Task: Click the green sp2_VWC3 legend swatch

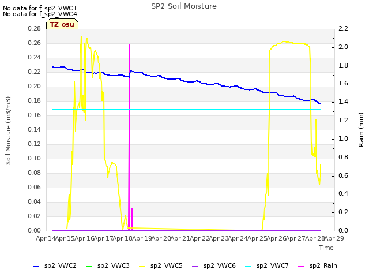Action: (x=89, y=267)
